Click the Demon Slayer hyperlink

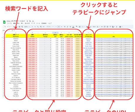(88, 54)
